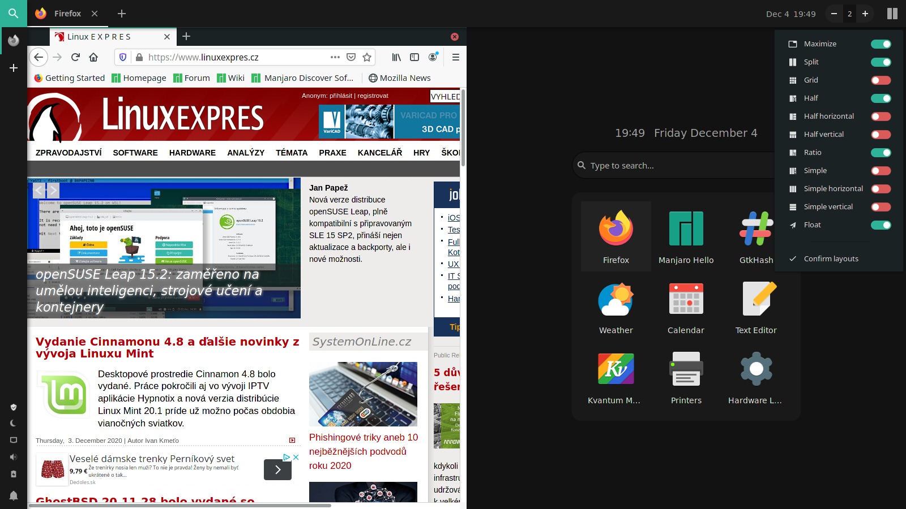Bookmark this page with the star icon
This screenshot has height=509, width=906.
point(367,57)
